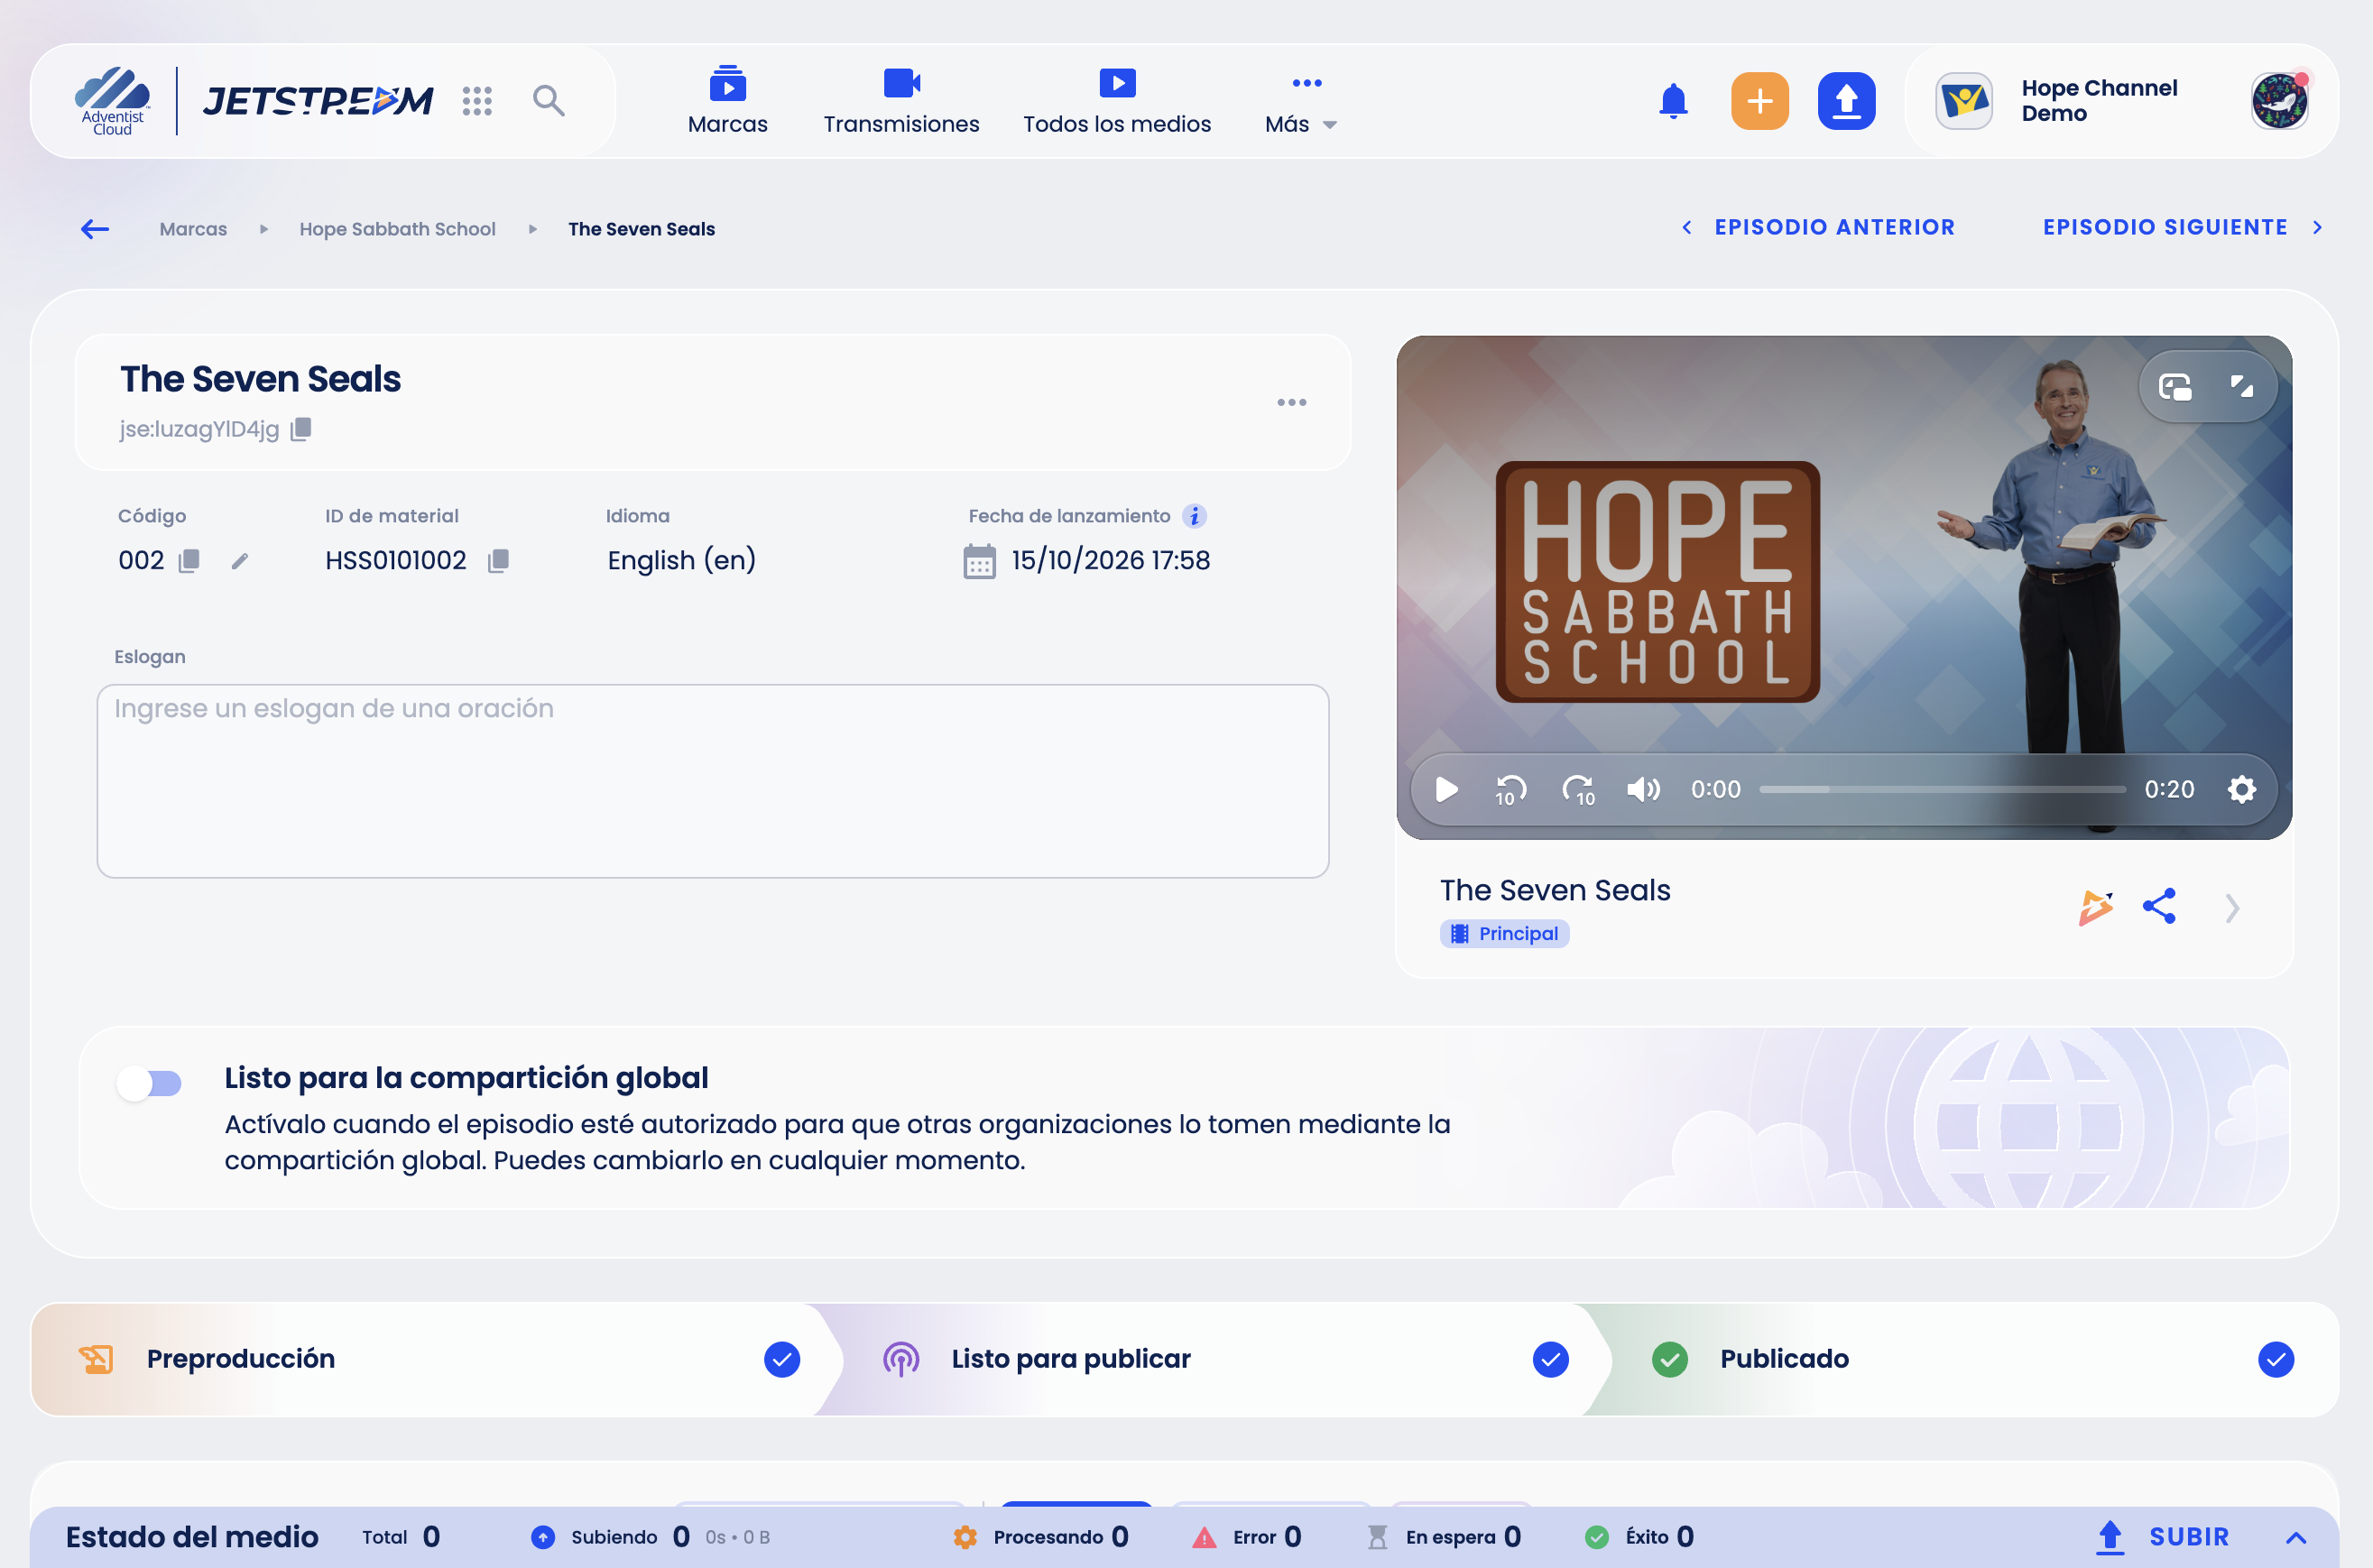
Task: Share The Seven Seals media
Action: point(2159,907)
